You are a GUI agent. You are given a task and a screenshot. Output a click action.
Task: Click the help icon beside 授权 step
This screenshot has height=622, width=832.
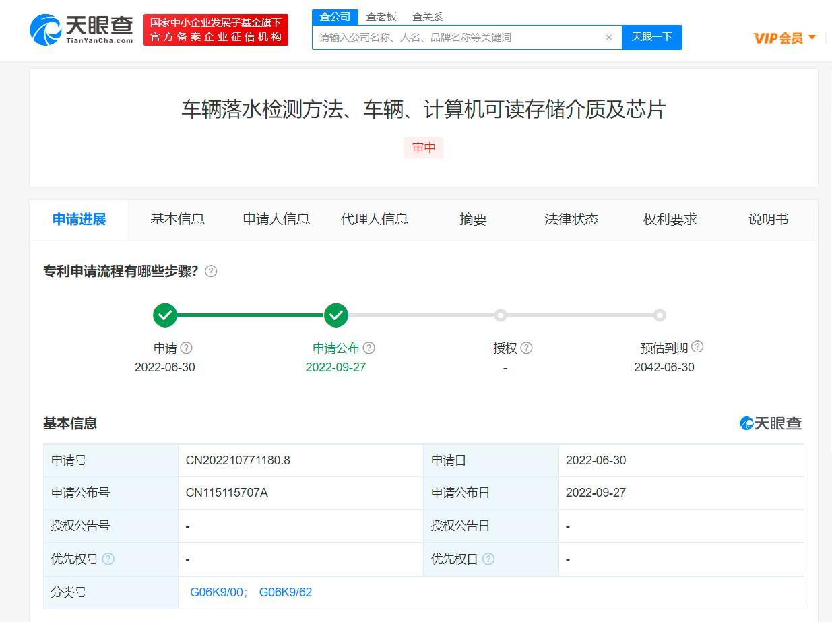click(x=526, y=348)
